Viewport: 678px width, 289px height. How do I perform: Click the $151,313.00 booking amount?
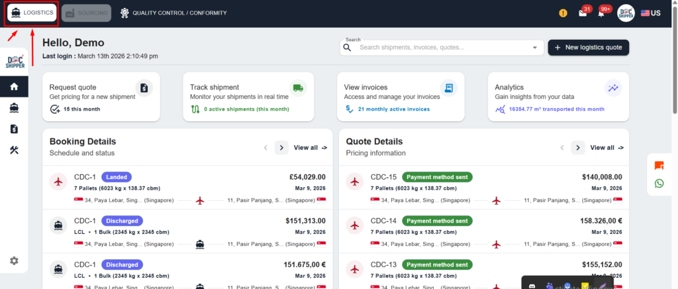pos(305,221)
